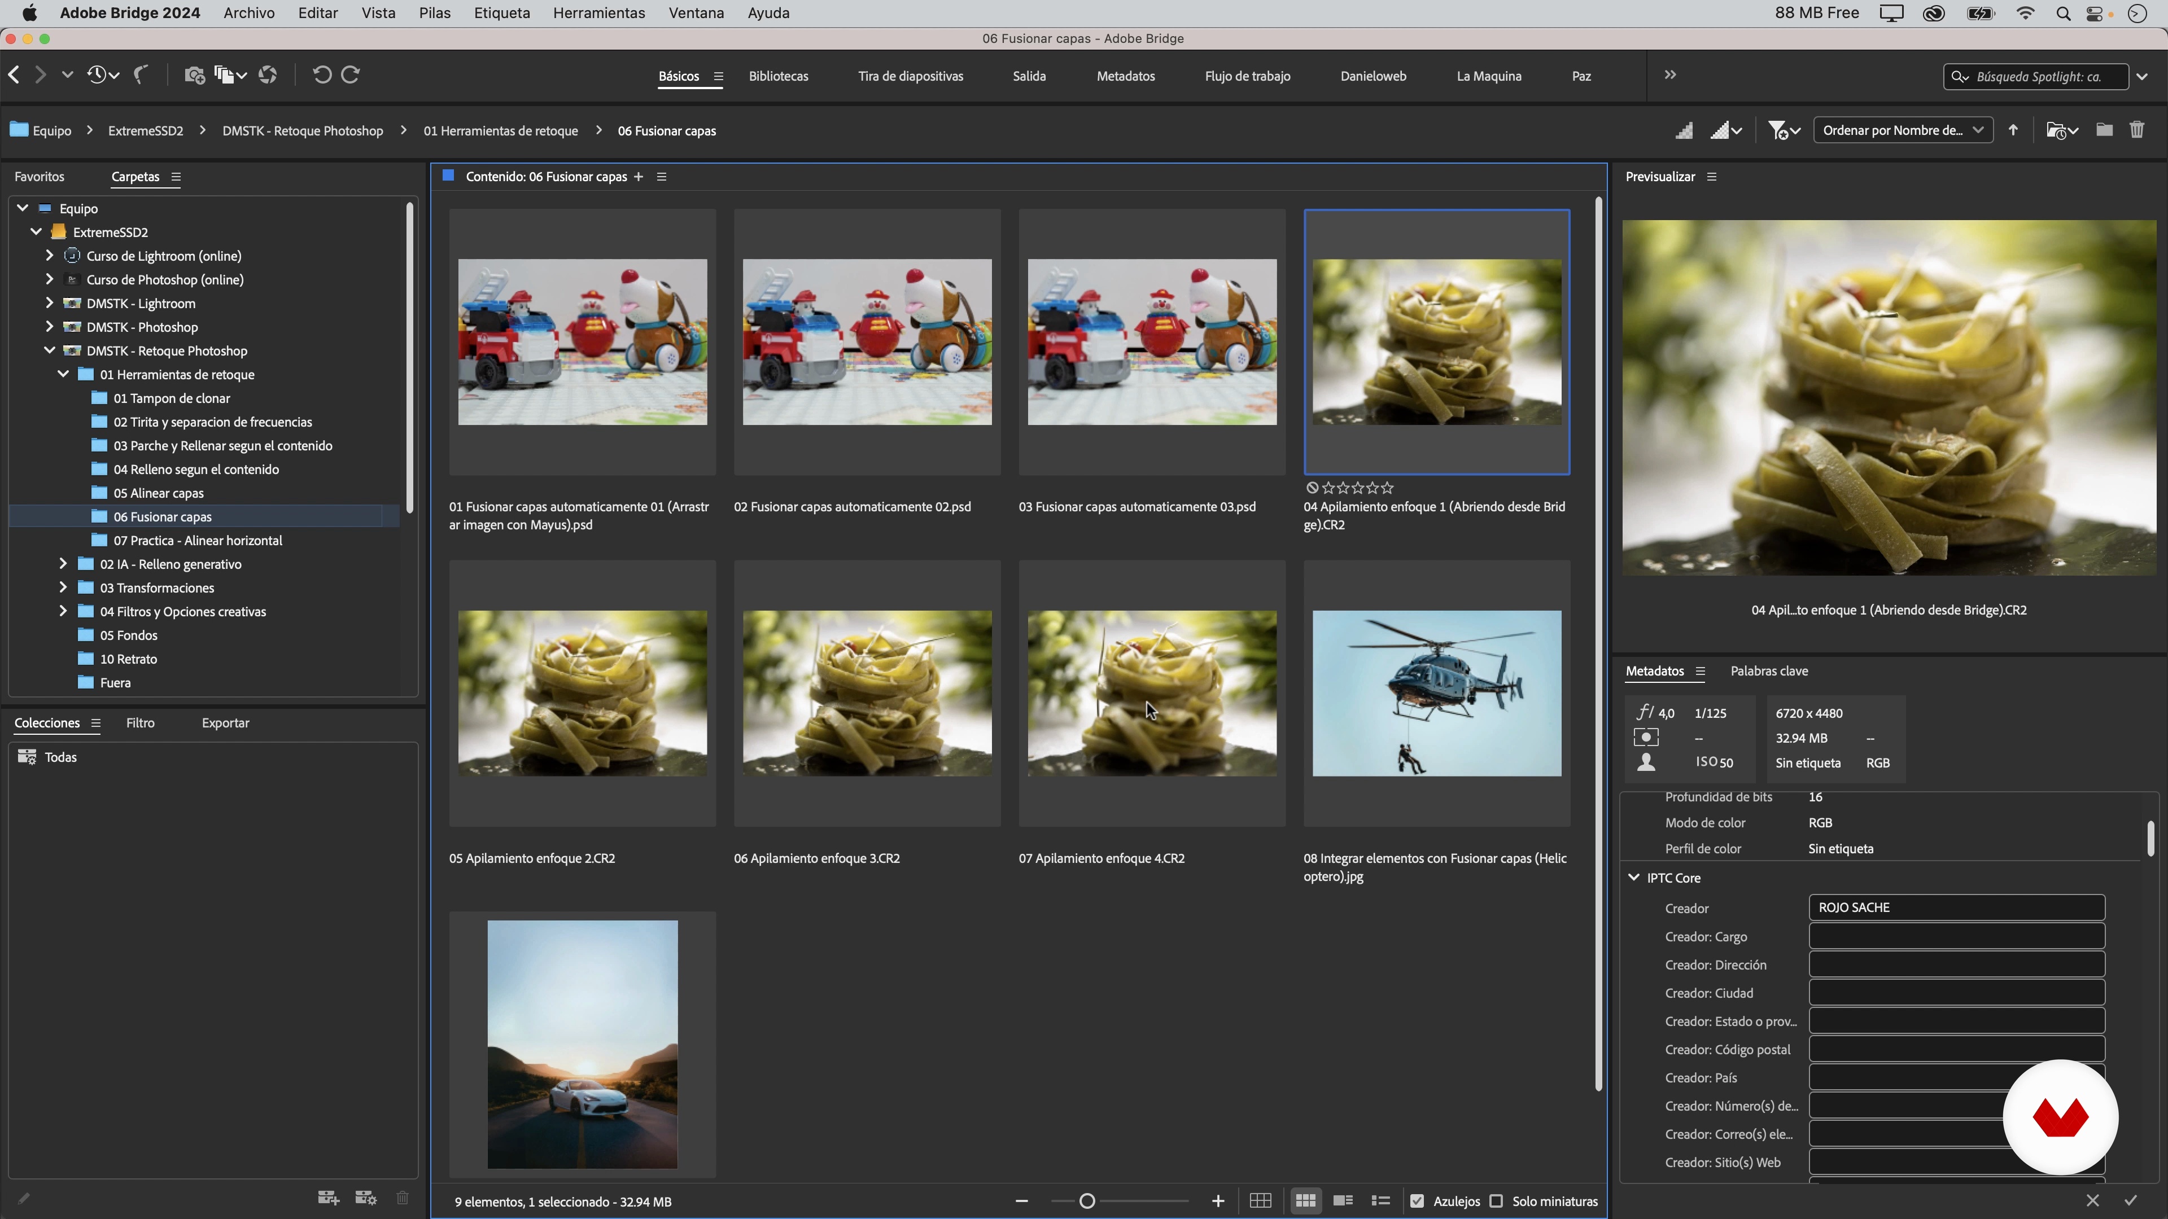Open the Ordenar por Nombre dropdown
2168x1219 pixels.
pos(1902,130)
